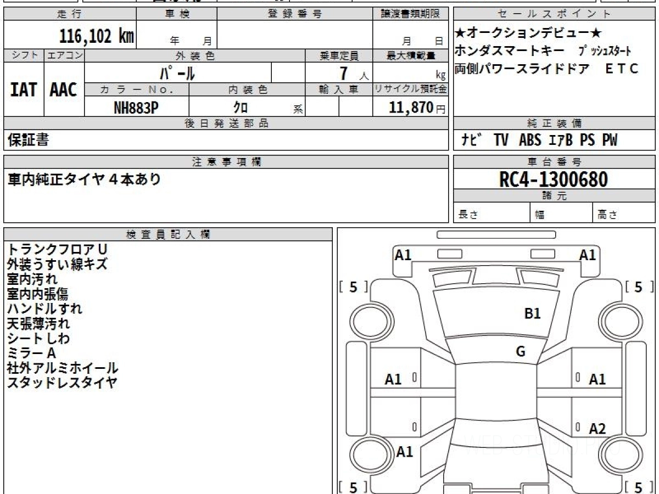Image resolution: width=659 pixels, height=494 pixels.
Task: Select the PW equipment item
Action: click(x=610, y=141)
